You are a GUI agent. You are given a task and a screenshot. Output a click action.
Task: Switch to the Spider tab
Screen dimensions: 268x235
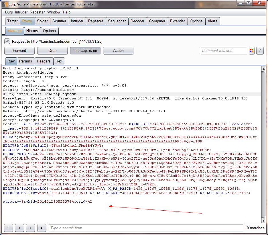tap(42, 21)
